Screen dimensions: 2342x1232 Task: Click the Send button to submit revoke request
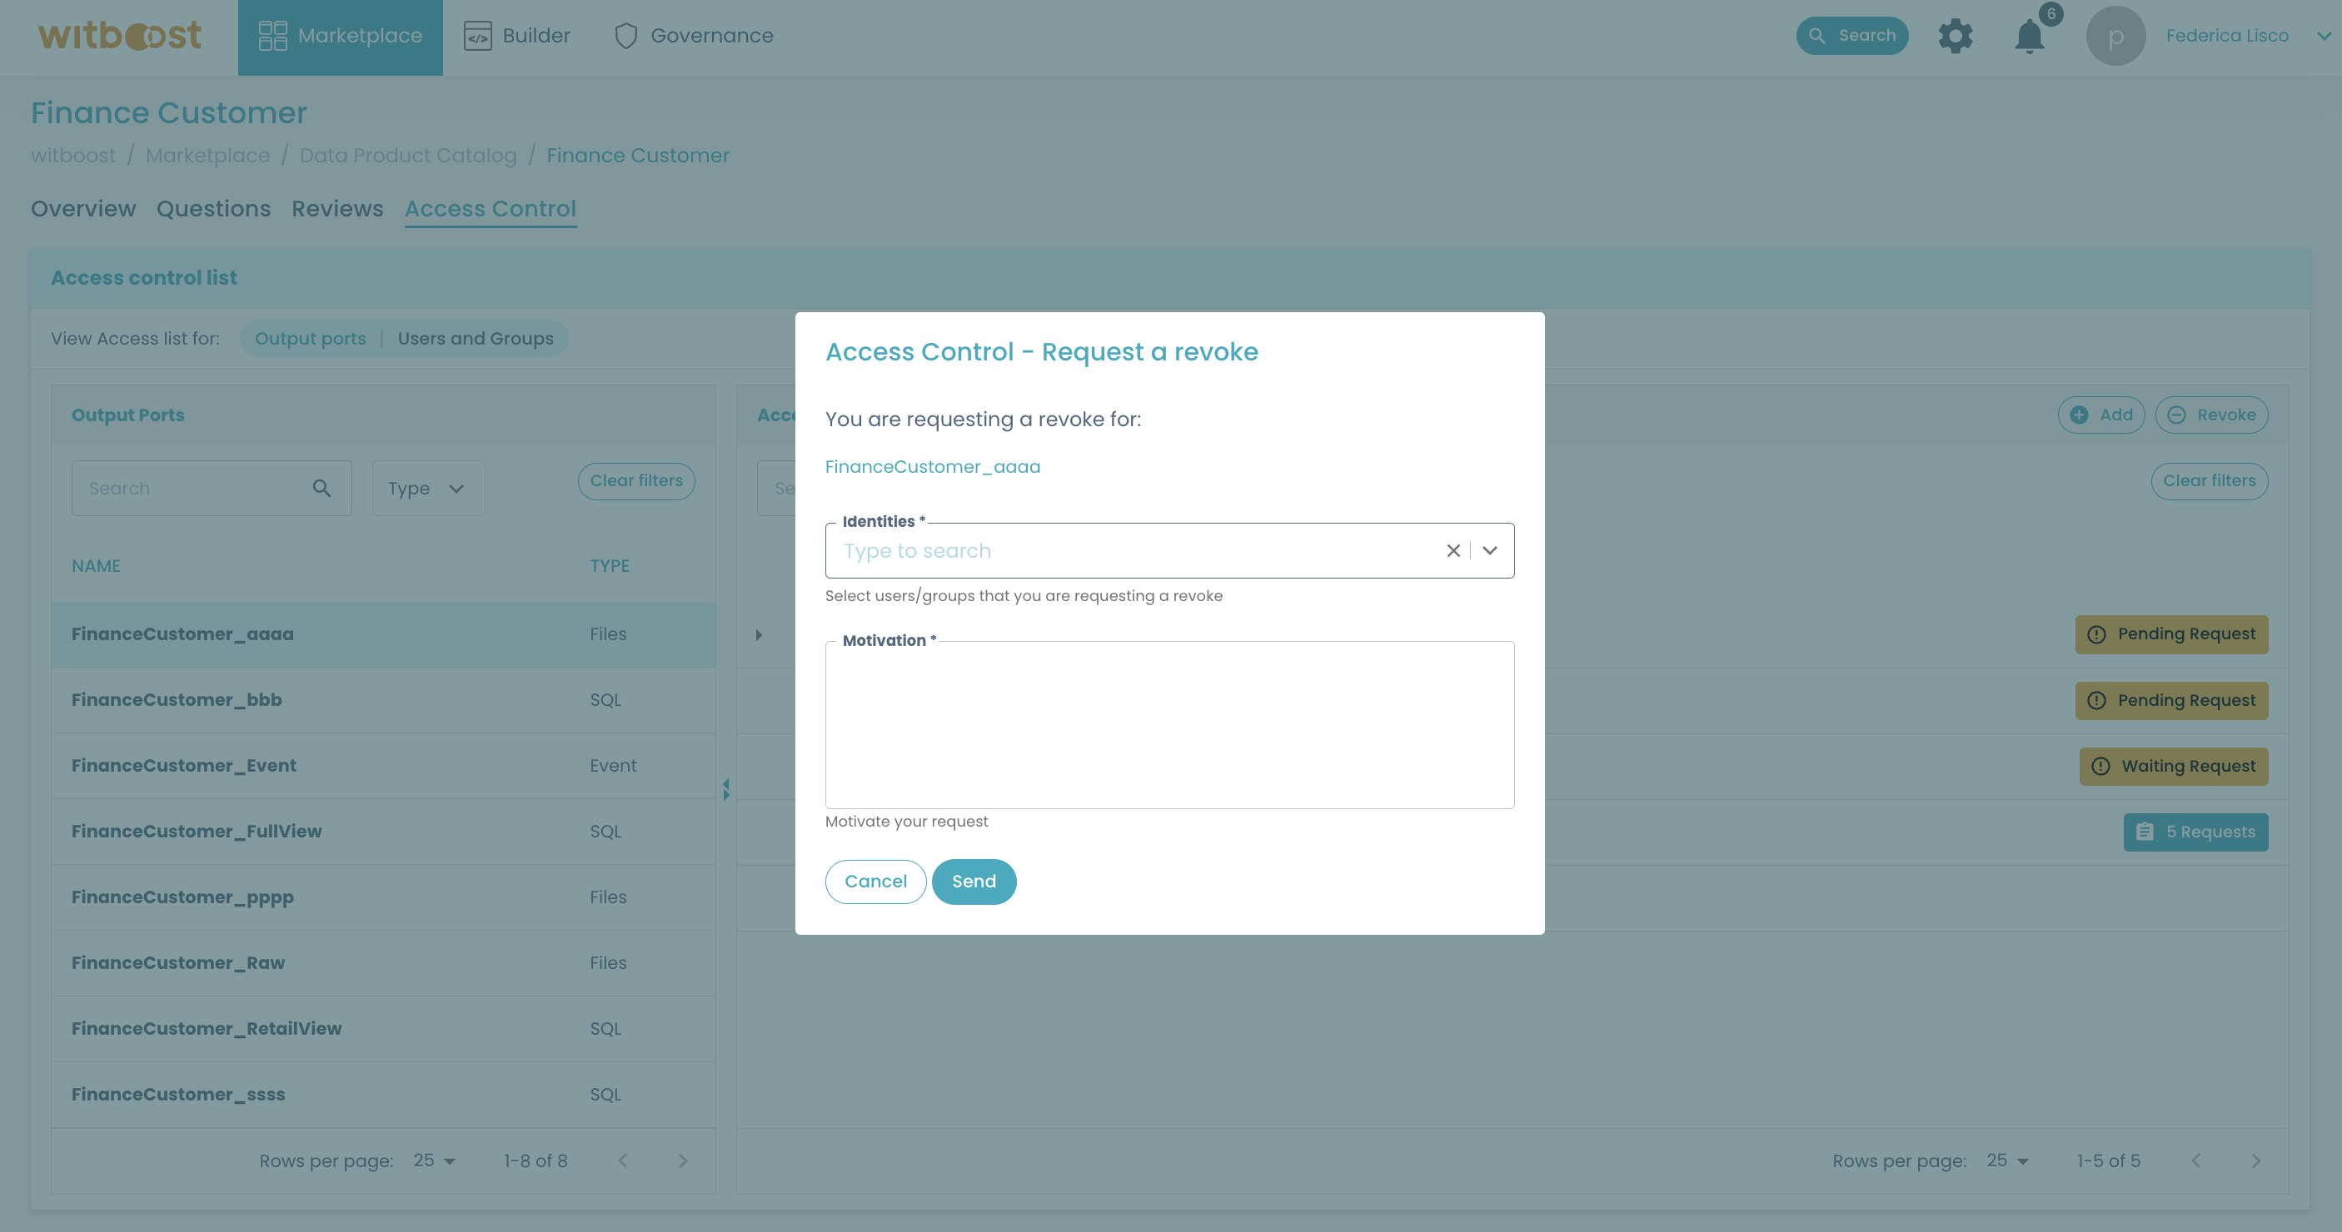(x=973, y=881)
